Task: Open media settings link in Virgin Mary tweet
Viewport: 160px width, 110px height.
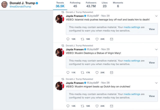Action: [x=132, y=61]
